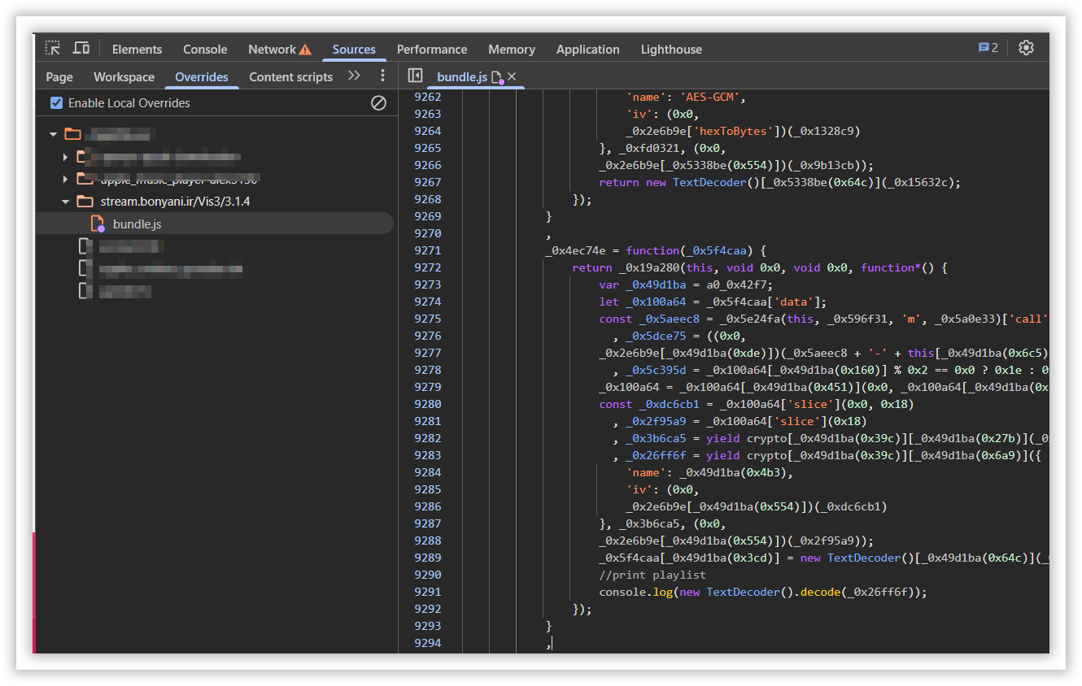This screenshot has height=686, width=1082.
Task: Switch to the Network tab
Action: [272, 50]
